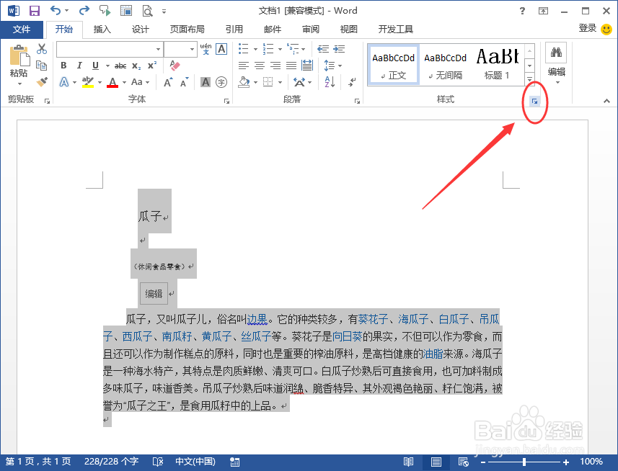Open the Styles dialog launcher circled in red
Viewport: 618px width, 471px height.
pos(534,101)
